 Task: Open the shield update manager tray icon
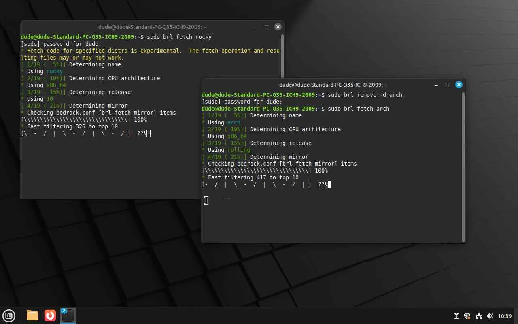pyautogui.click(x=467, y=316)
